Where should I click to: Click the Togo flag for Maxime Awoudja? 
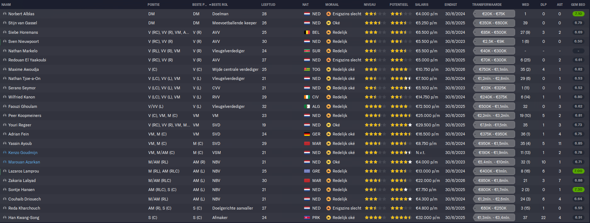[x=307, y=69]
